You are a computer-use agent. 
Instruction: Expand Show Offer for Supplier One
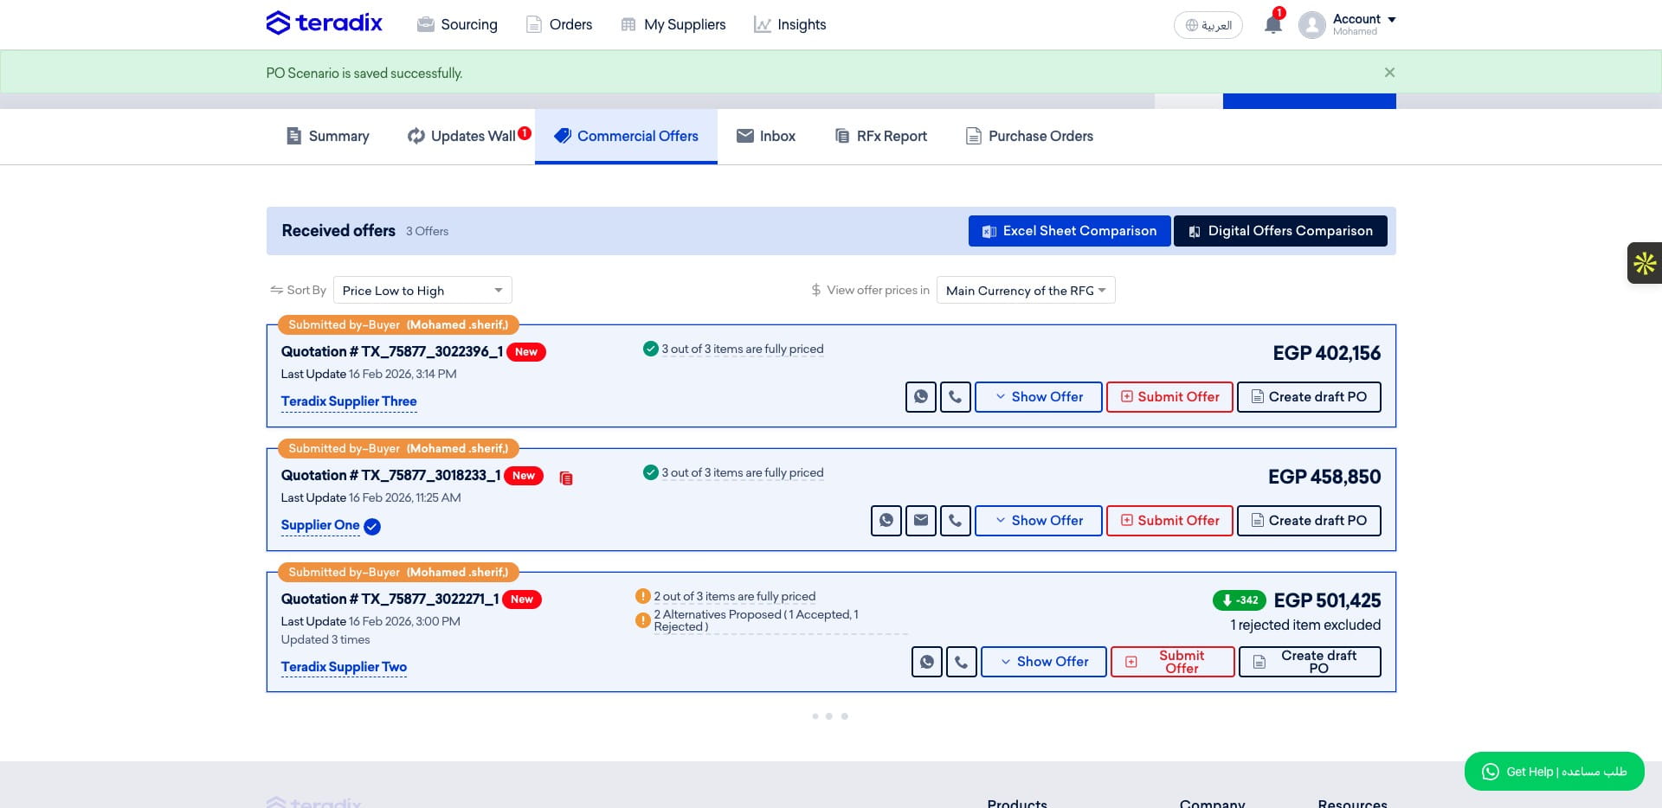(1039, 521)
